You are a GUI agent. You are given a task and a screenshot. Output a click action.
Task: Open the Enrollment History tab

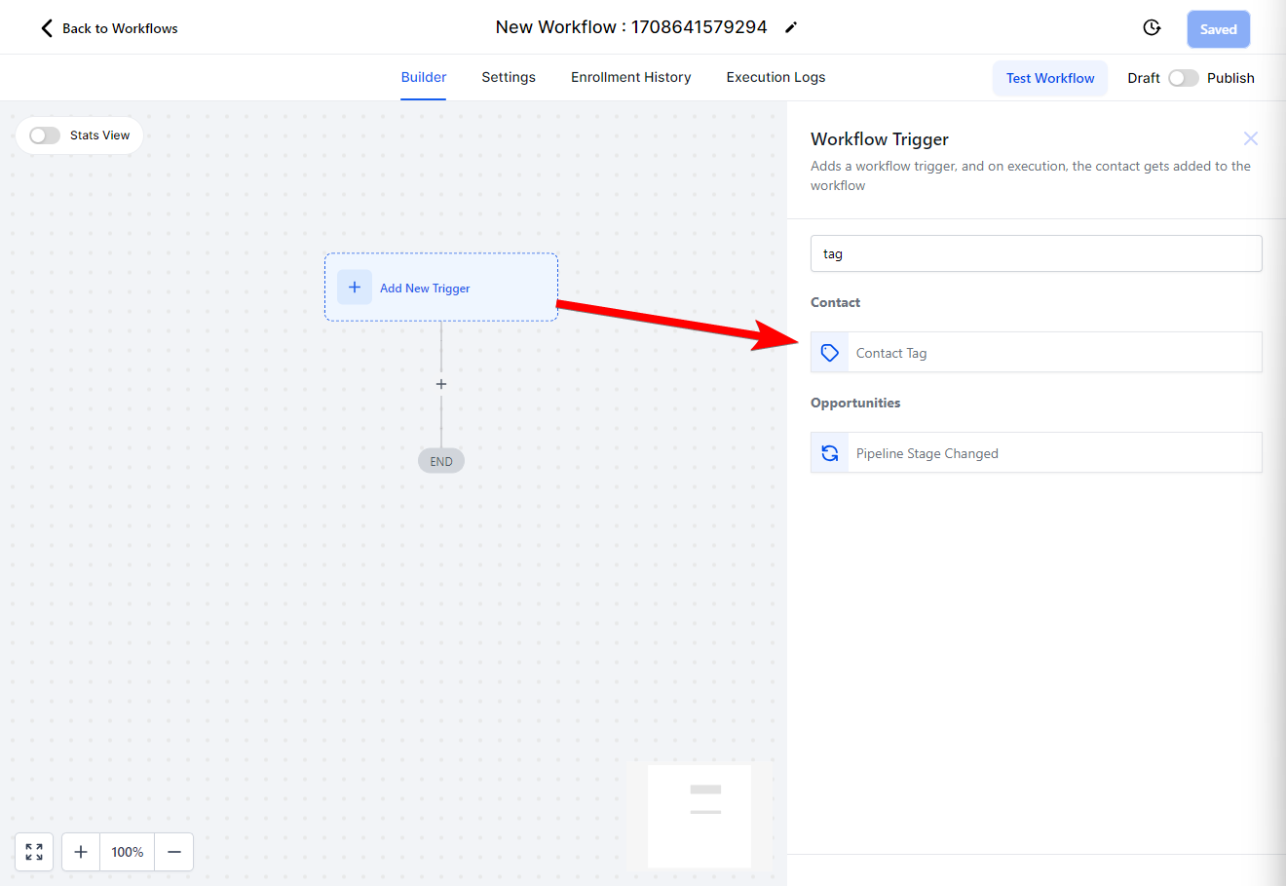(x=631, y=78)
